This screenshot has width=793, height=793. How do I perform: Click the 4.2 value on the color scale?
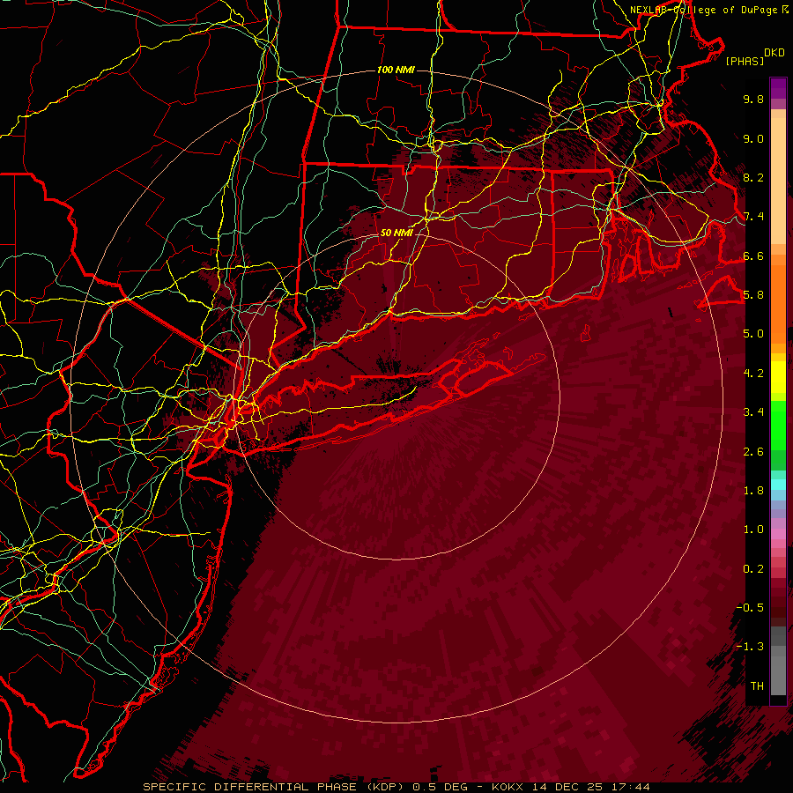click(753, 374)
